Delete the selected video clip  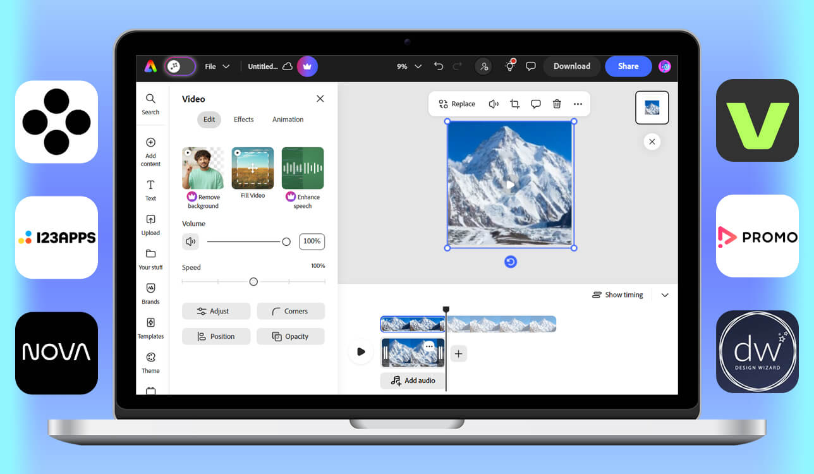pyautogui.click(x=557, y=104)
